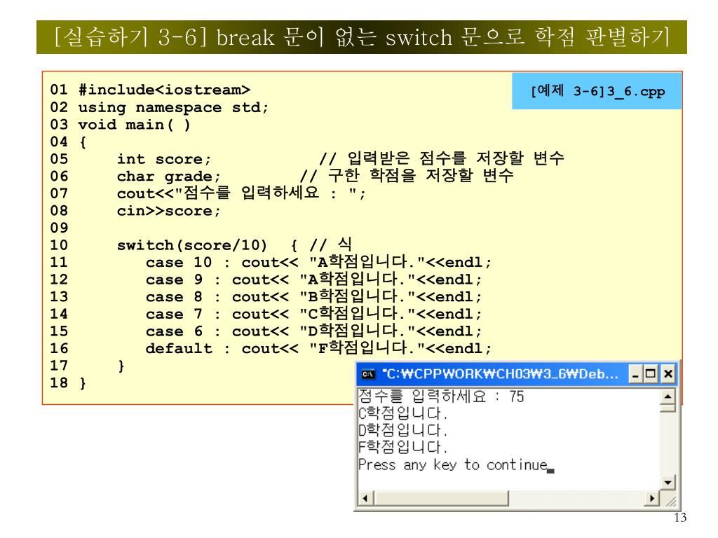Click the comment '// 구한 학점을 저장할 변수'
This screenshot has width=718, height=538.
(x=407, y=175)
